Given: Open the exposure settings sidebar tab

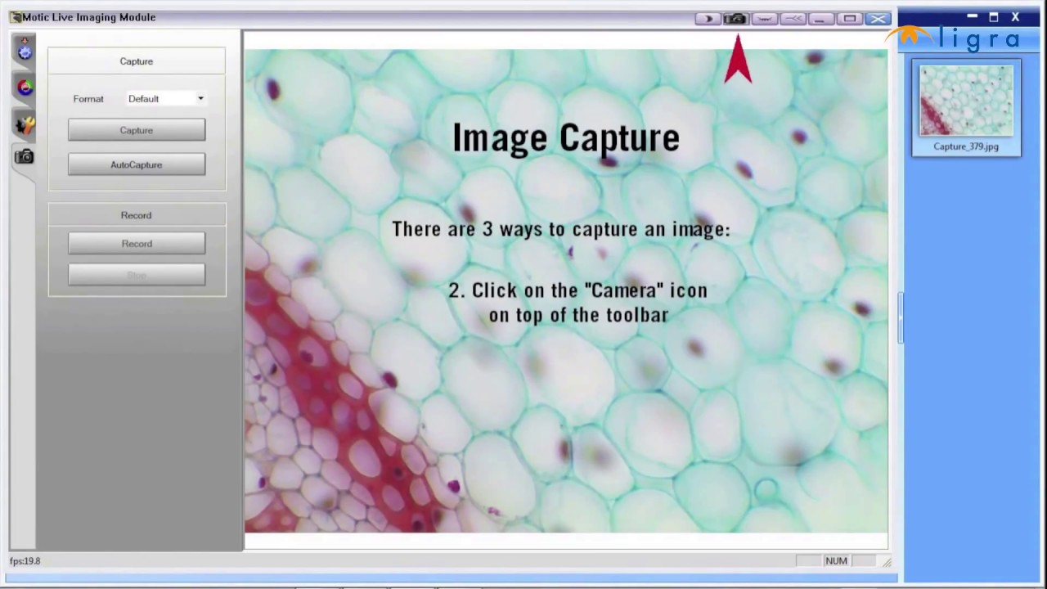Looking at the screenshot, I should coord(25,49).
